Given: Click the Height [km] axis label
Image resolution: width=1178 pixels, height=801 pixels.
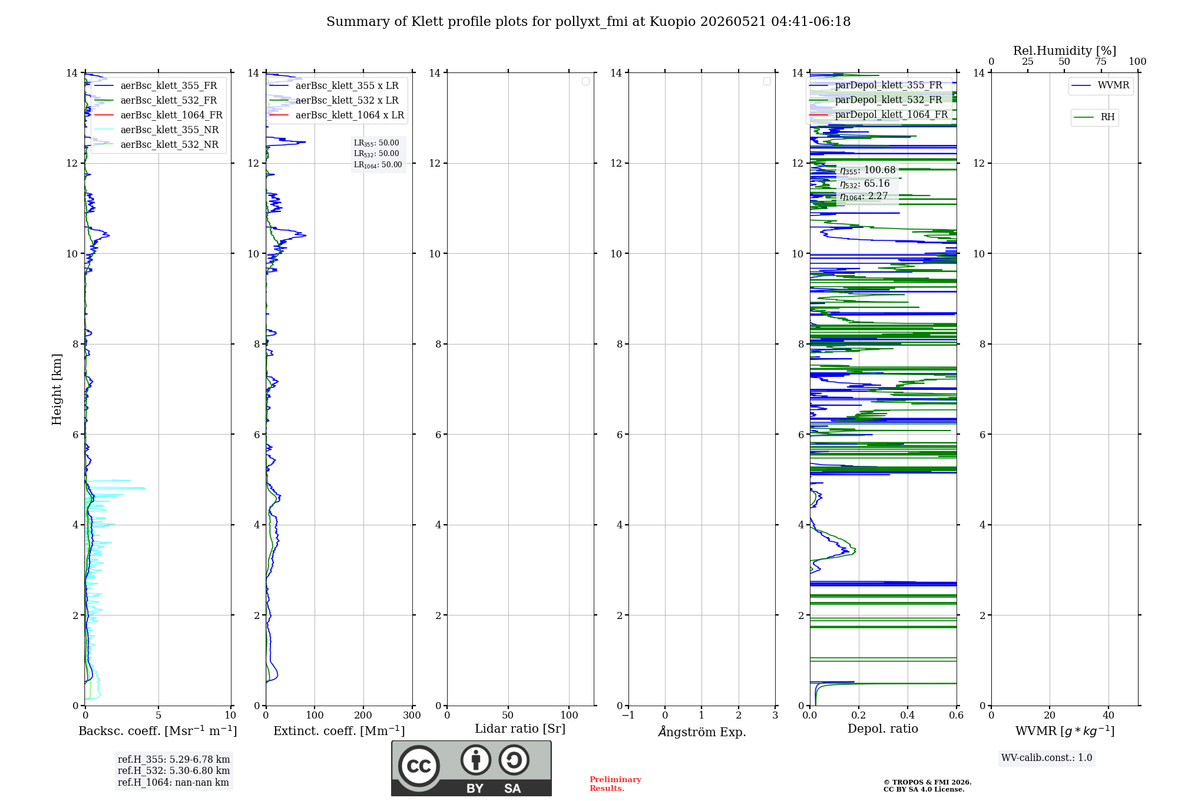Looking at the screenshot, I should pyautogui.click(x=57, y=389).
